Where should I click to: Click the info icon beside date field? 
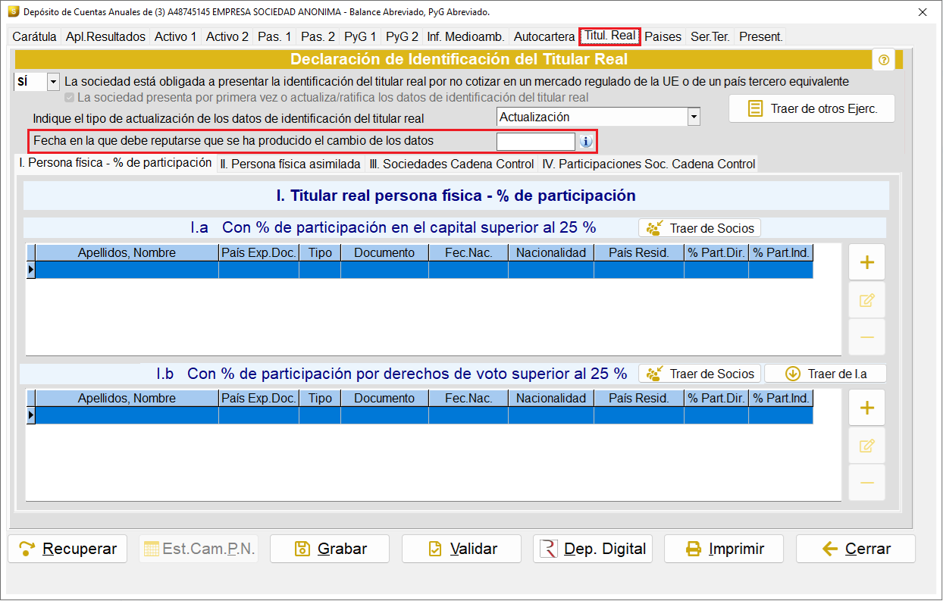coord(585,142)
